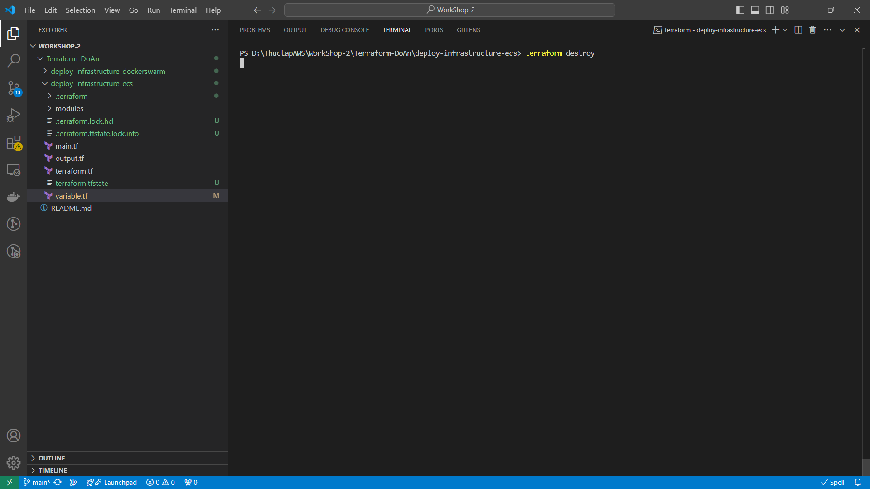
Task: Go back with the navigation arrow
Action: click(x=257, y=10)
